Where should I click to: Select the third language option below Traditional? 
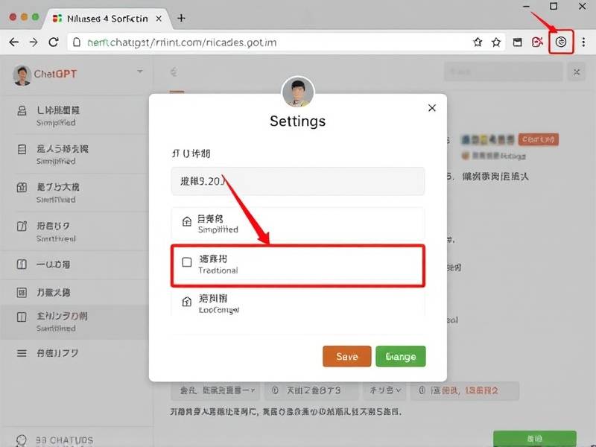[x=297, y=302]
